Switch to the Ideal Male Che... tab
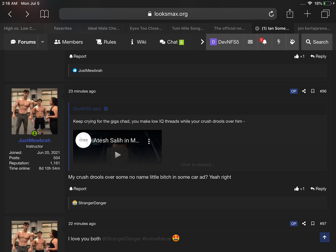Image resolution: width=336 pixels, height=252 pixels. coord(103,29)
